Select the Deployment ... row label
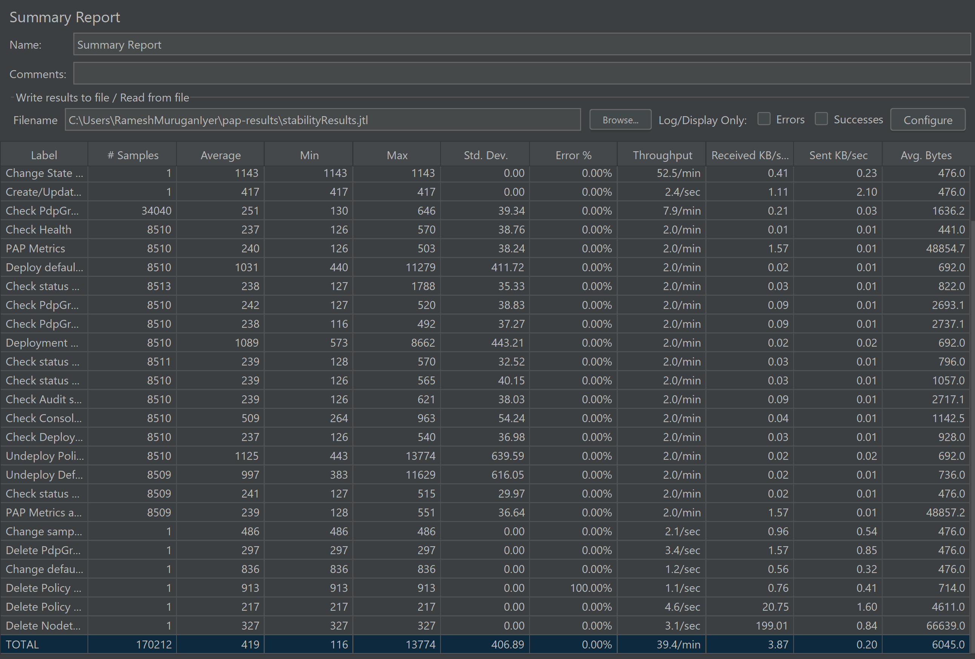Screen dimensions: 975x659 tap(44, 343)
